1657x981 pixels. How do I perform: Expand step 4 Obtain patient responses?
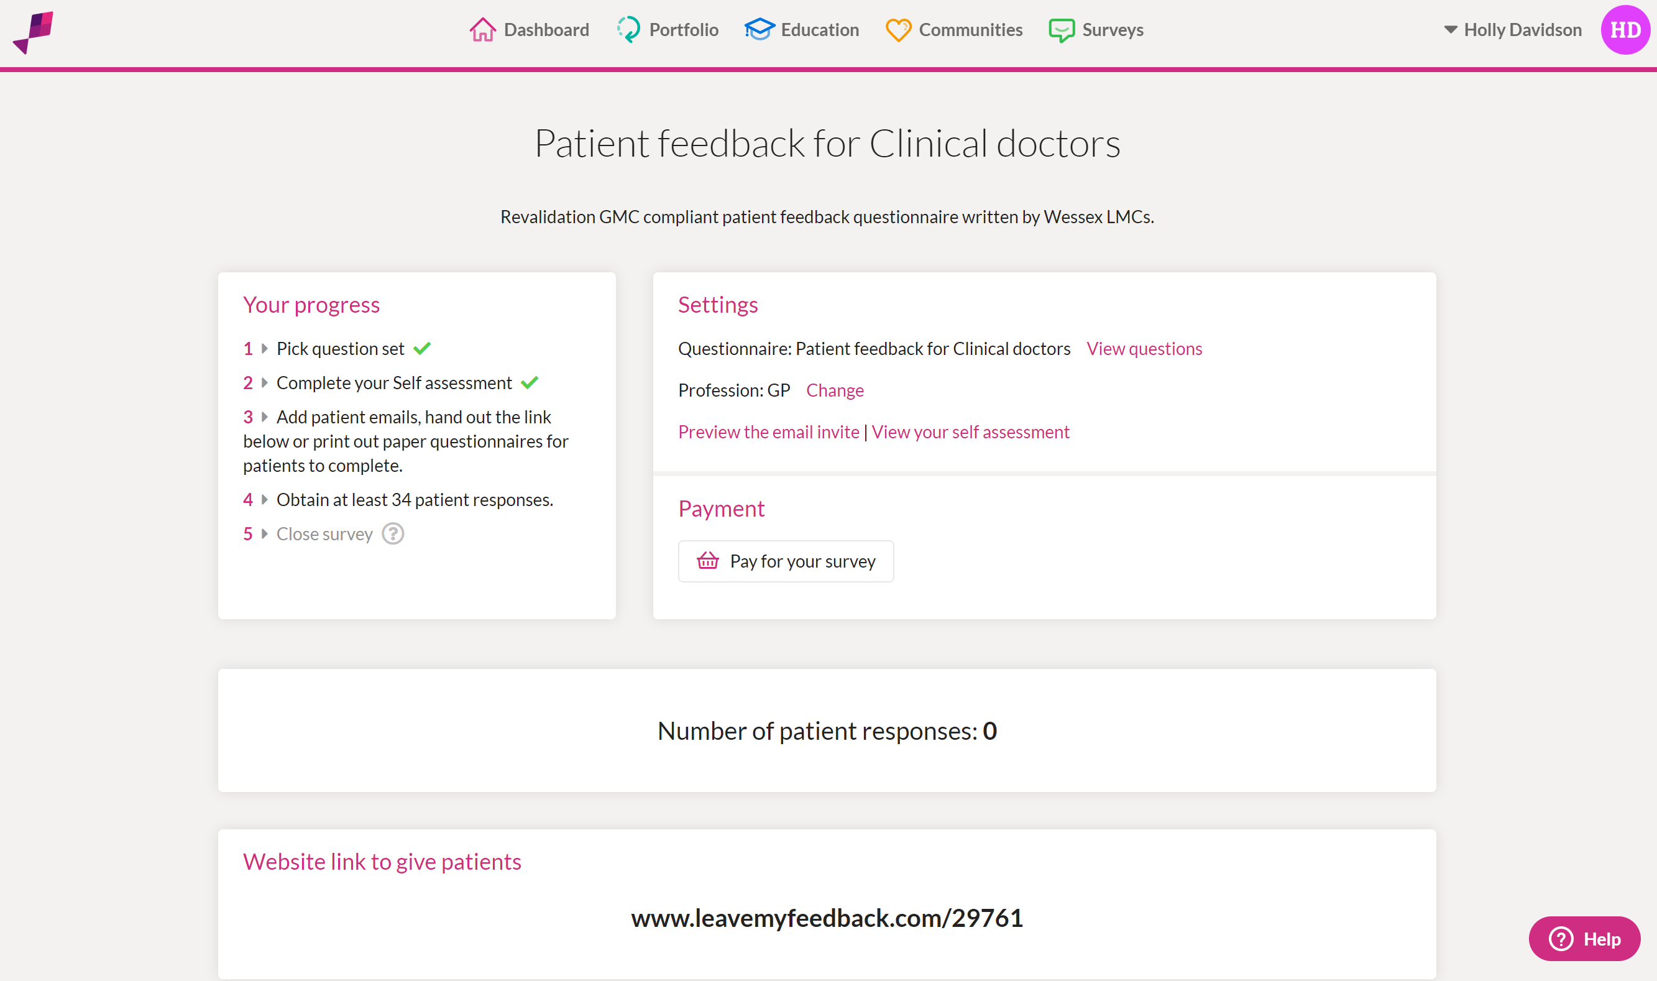click(264, 500)
